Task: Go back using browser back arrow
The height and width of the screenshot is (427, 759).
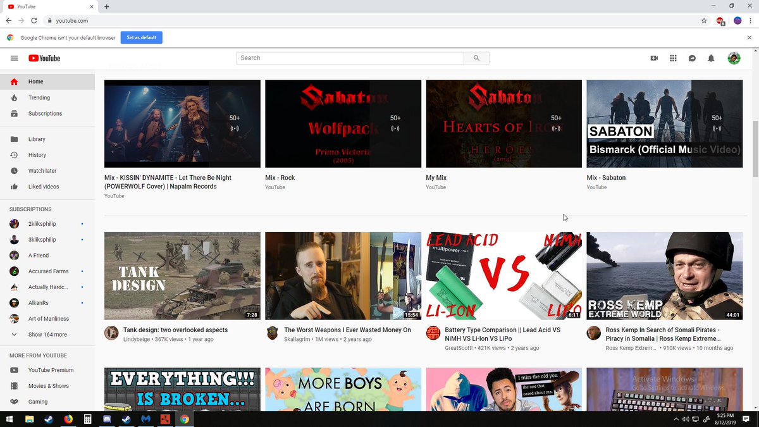Action: click(9, 20)
